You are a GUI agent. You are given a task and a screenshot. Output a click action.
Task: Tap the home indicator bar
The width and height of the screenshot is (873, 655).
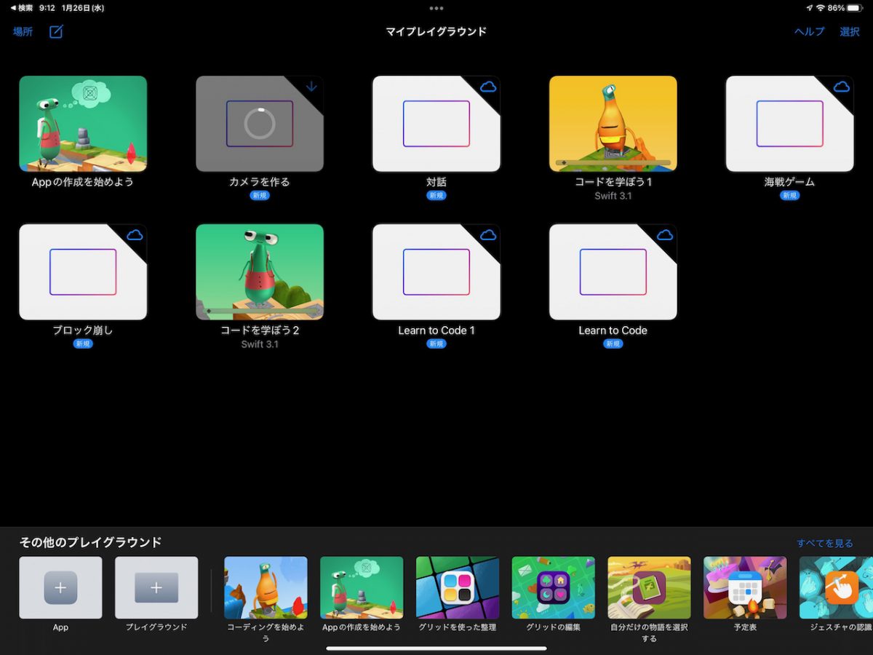(436, 648)
